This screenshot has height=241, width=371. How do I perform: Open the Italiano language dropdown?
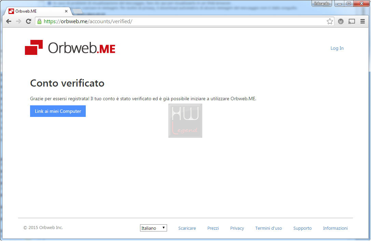(x=153, y=228)
